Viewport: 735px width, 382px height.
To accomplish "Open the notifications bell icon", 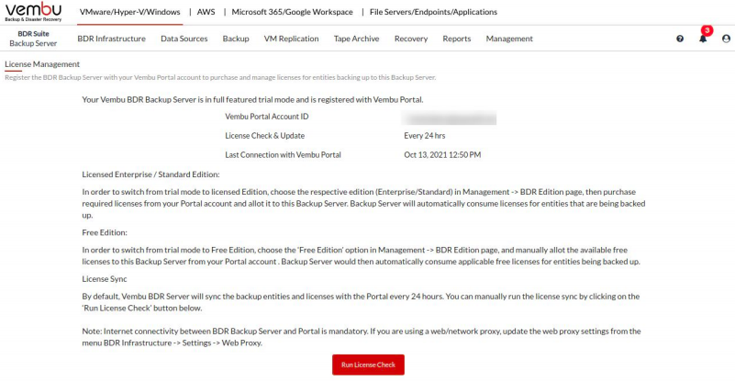I will tap(703, 39).
